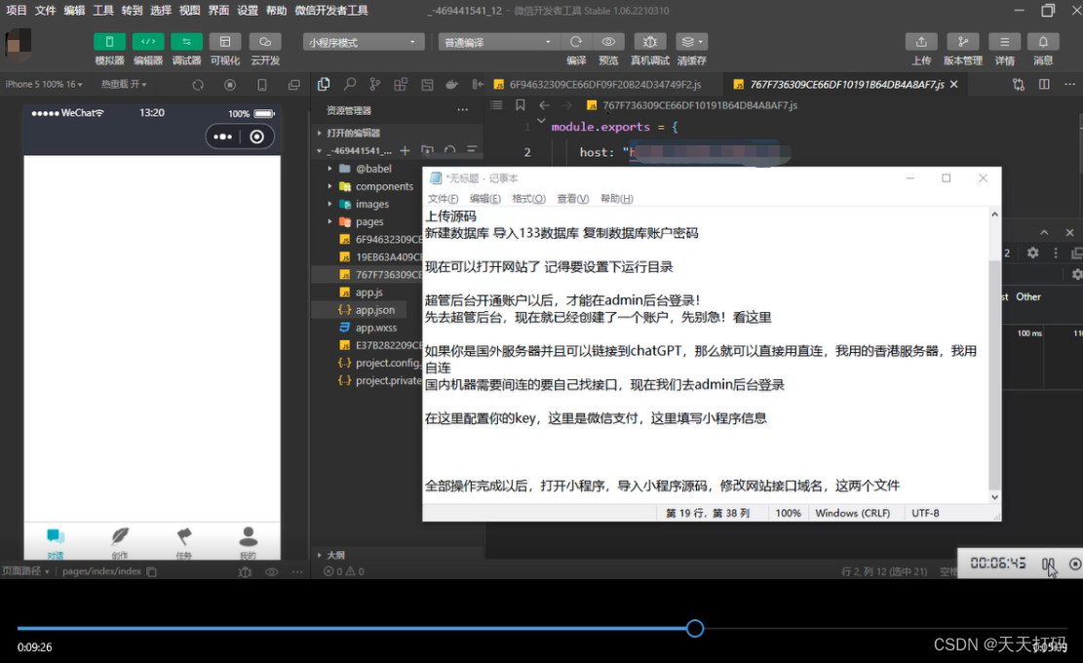The width and height of the screenshot is (1083, 663).
Task: Open the Details (详情) panel
Action: point(1005,41)
